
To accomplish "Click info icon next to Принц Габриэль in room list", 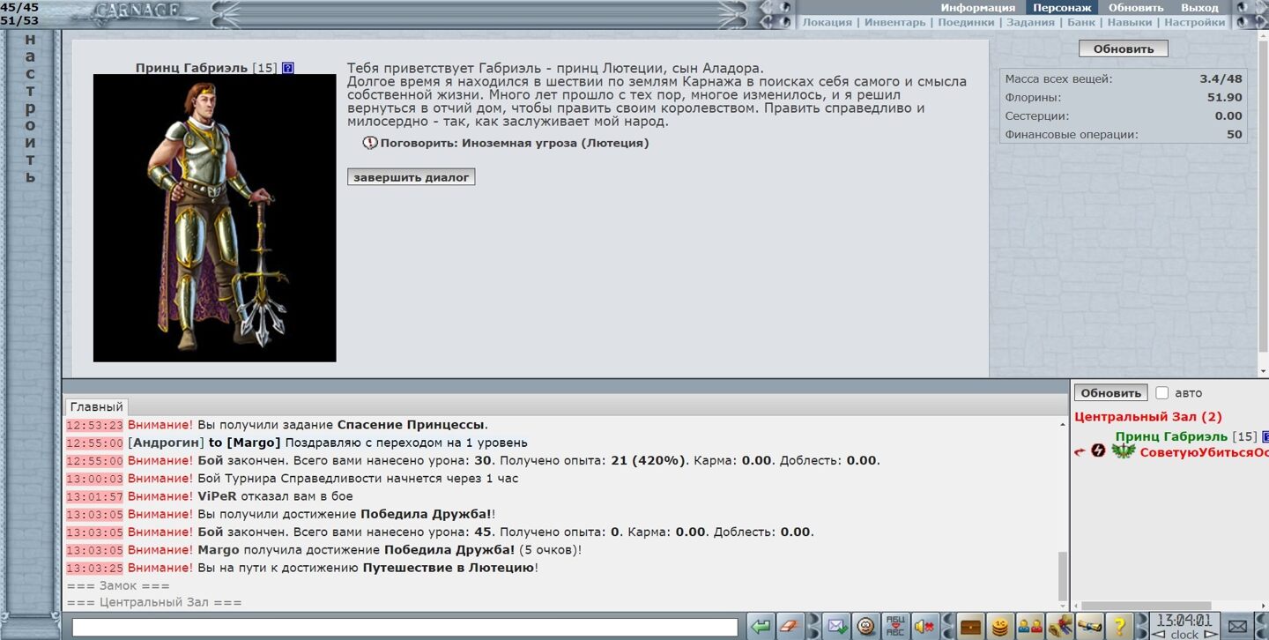I will coord(1265,436).
